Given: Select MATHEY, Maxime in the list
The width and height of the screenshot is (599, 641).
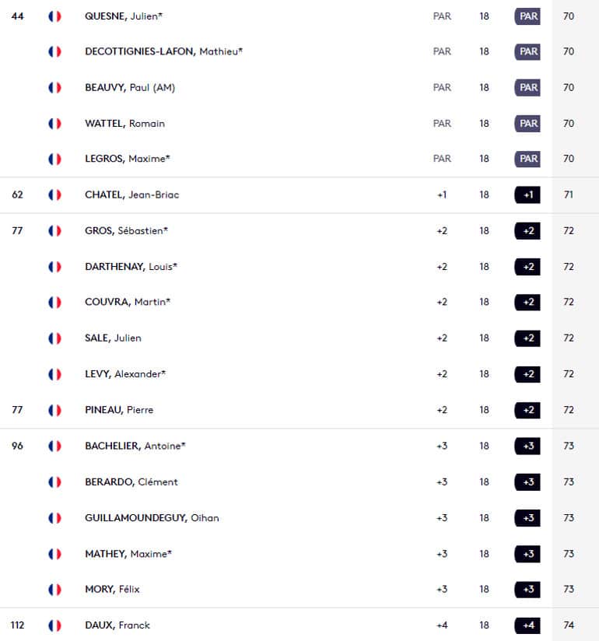Looking at the screenshot, I should pos(128,554).
